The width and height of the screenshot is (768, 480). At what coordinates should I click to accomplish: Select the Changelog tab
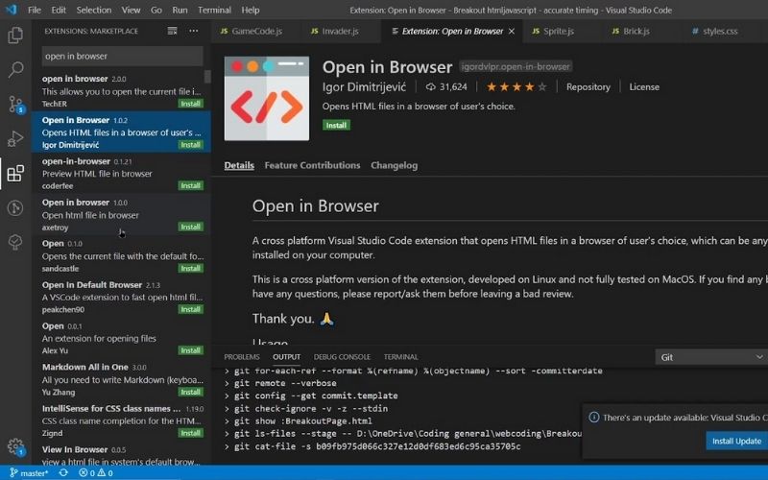pos(394,165)
